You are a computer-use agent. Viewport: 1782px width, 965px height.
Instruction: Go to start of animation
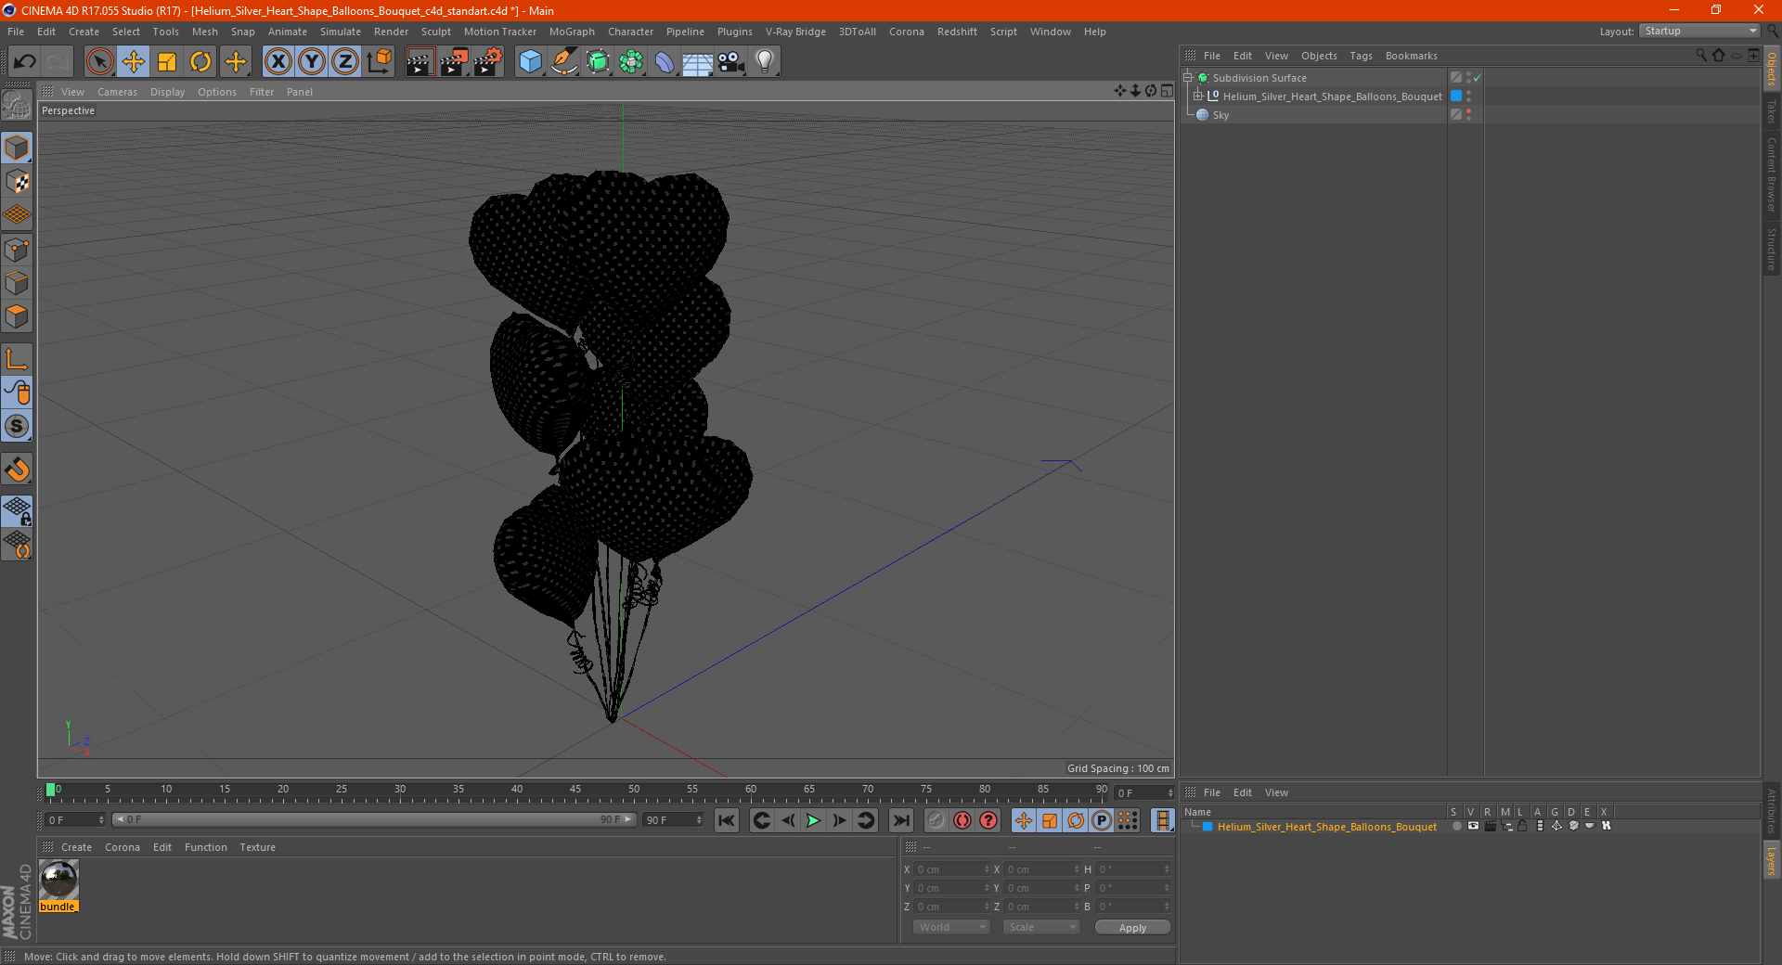[x=727, y=820]
